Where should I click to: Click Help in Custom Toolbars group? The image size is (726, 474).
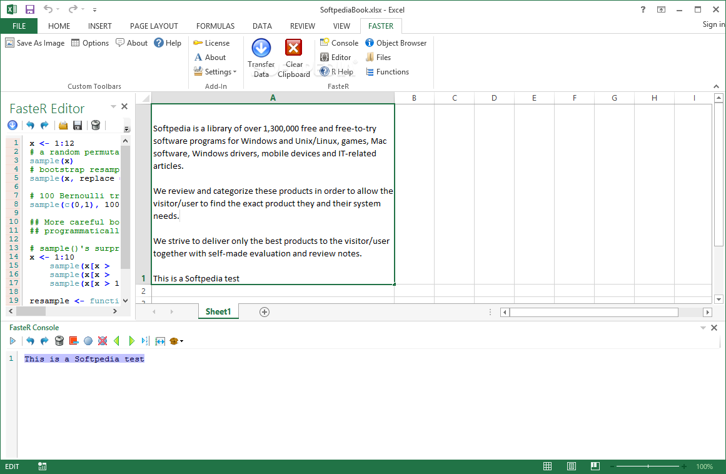(x=168, y=43)
